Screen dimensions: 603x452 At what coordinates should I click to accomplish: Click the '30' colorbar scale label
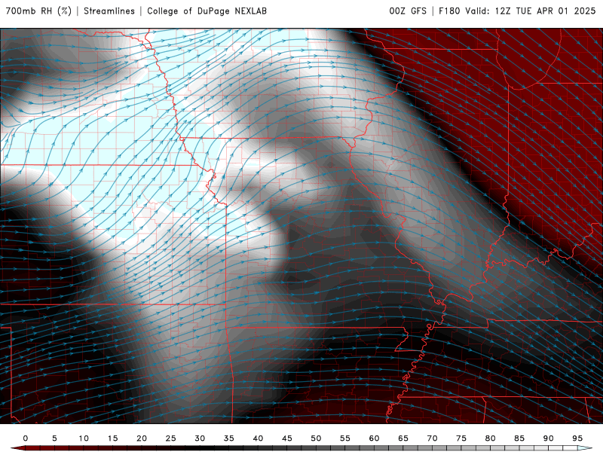point(200,438)
